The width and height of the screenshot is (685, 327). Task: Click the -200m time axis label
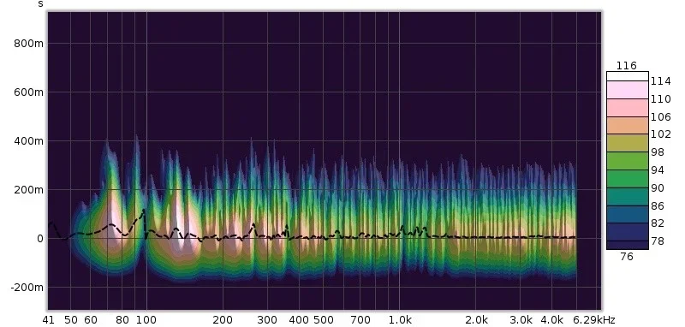[27, 288]
